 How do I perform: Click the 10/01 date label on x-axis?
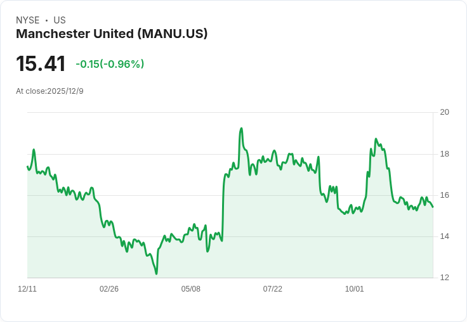click(x=355, y=288)
